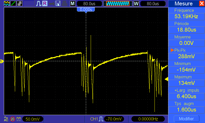Close the Mesure panel
The image size is (205, 123).
(202, 4)
